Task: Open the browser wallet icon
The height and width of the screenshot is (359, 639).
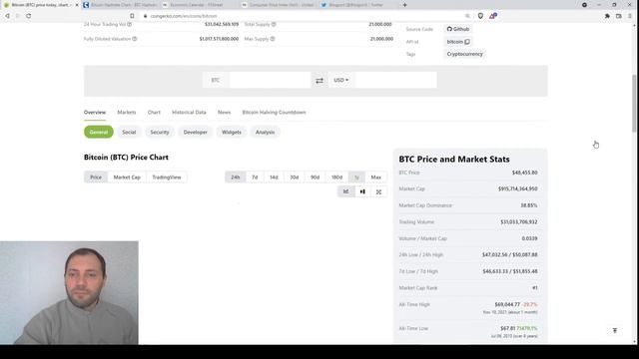Action: pyautogui.click(x=619, y=16)
